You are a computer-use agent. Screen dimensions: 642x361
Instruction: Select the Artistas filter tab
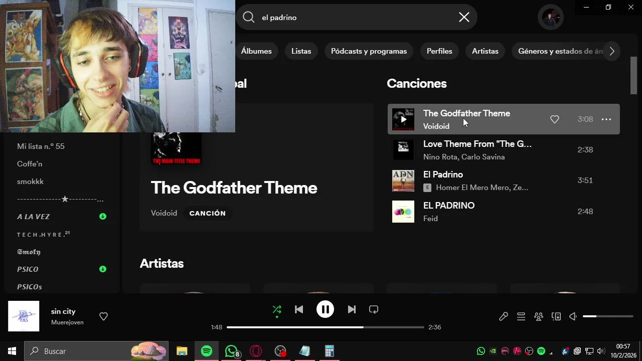(485, 51)
